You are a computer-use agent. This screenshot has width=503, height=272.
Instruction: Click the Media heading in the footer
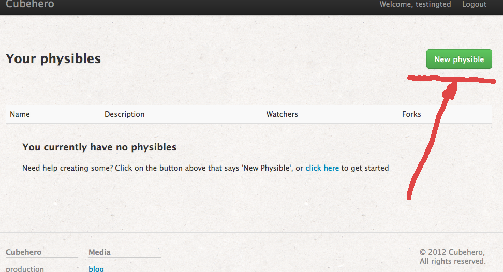(99, 252)
